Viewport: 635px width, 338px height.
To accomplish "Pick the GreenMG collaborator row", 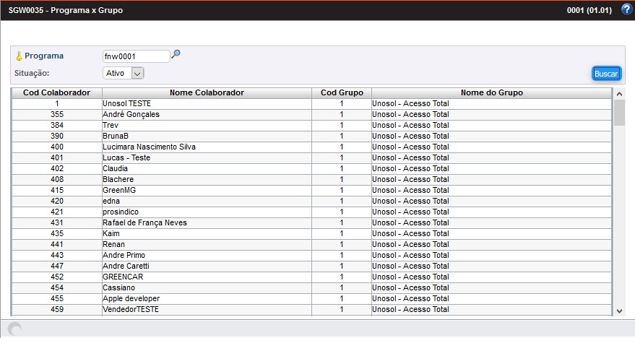I will coord(119,190).
